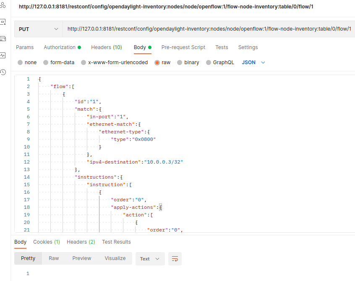Viewport: 355px width, 281px height.
Task: Click the "instruction" key on line 15
Action: [107, 185]
